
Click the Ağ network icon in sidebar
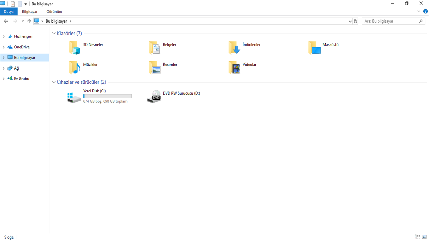[10, 68]
